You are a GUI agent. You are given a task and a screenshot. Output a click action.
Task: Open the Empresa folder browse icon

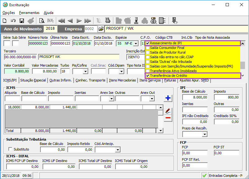click(101, 29)
